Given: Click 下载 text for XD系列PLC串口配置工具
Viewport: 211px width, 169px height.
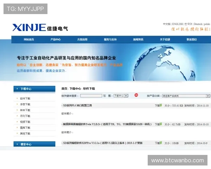Looking at the screenshot, I should (157, 106).
